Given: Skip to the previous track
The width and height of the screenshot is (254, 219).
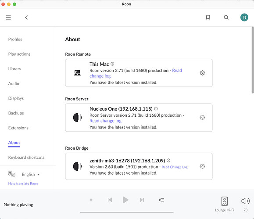Looking at the screenshot, I should 110,200.
